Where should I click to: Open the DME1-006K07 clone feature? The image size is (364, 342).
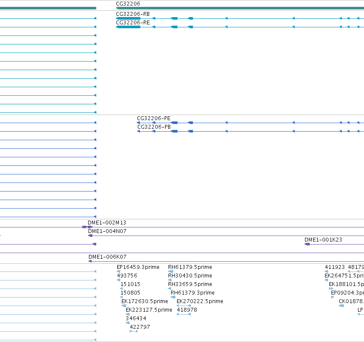107,257
